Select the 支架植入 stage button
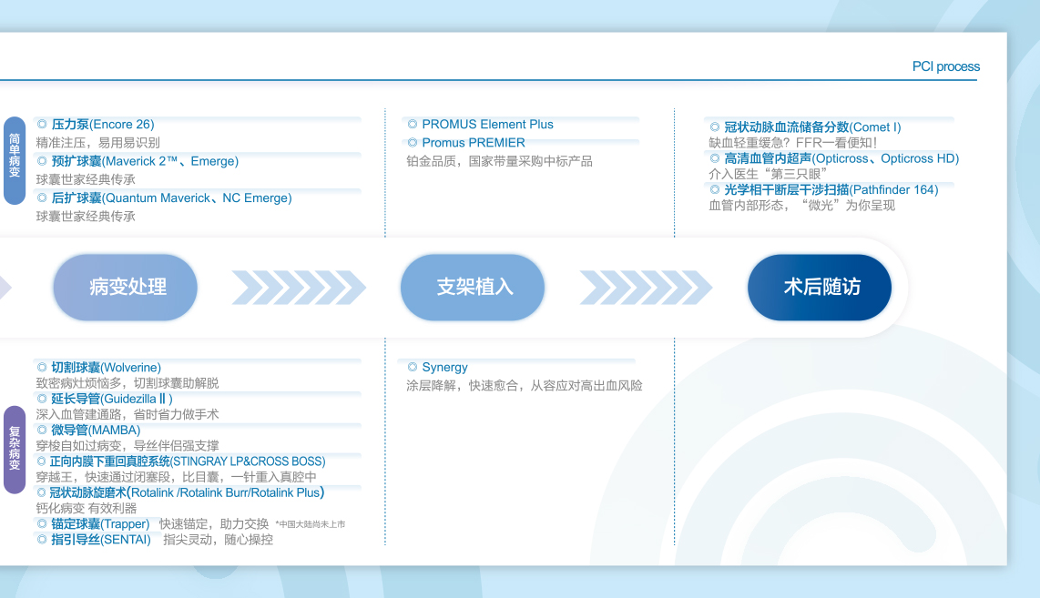The width and height of the screenshot is (1040, 598). point(473,287)
